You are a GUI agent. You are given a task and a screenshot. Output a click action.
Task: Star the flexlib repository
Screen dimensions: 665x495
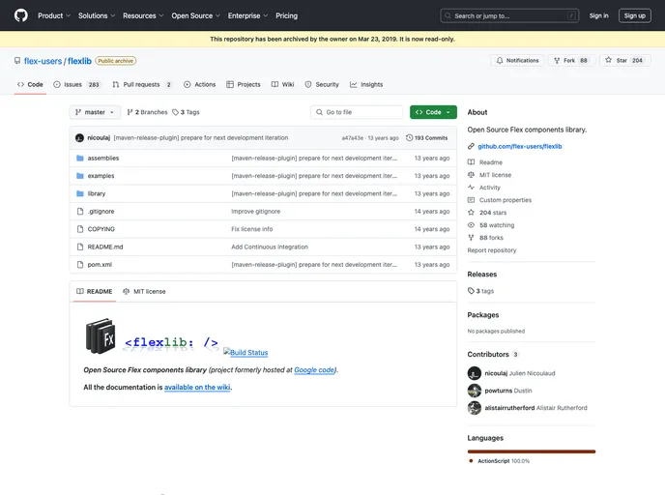tap(624, 60)
